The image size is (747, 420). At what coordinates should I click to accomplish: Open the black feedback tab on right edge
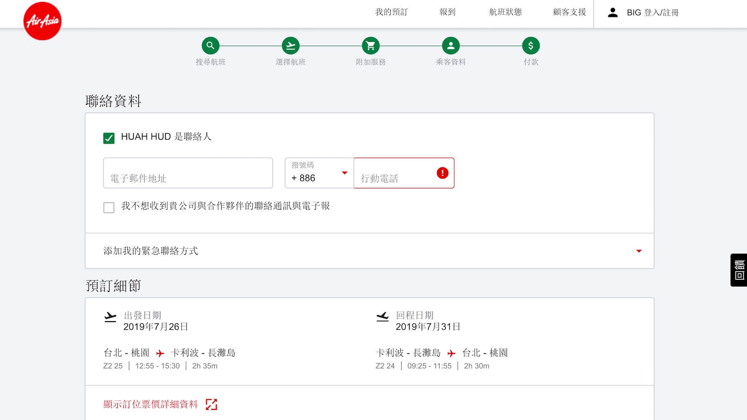click(739, 270)
